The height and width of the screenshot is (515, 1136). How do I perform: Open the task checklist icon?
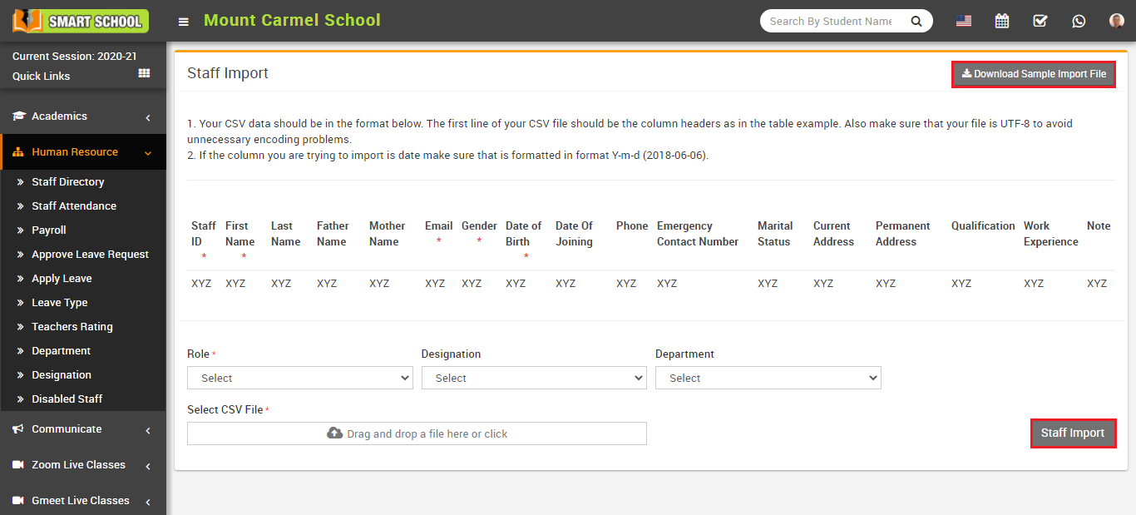(1040, 22)
